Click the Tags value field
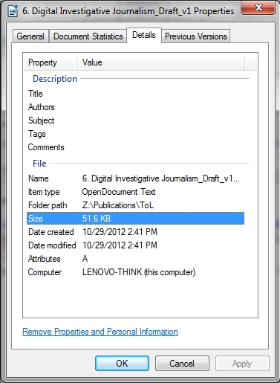This screenshot has height=383, width=280. click(x=162, y=134)
